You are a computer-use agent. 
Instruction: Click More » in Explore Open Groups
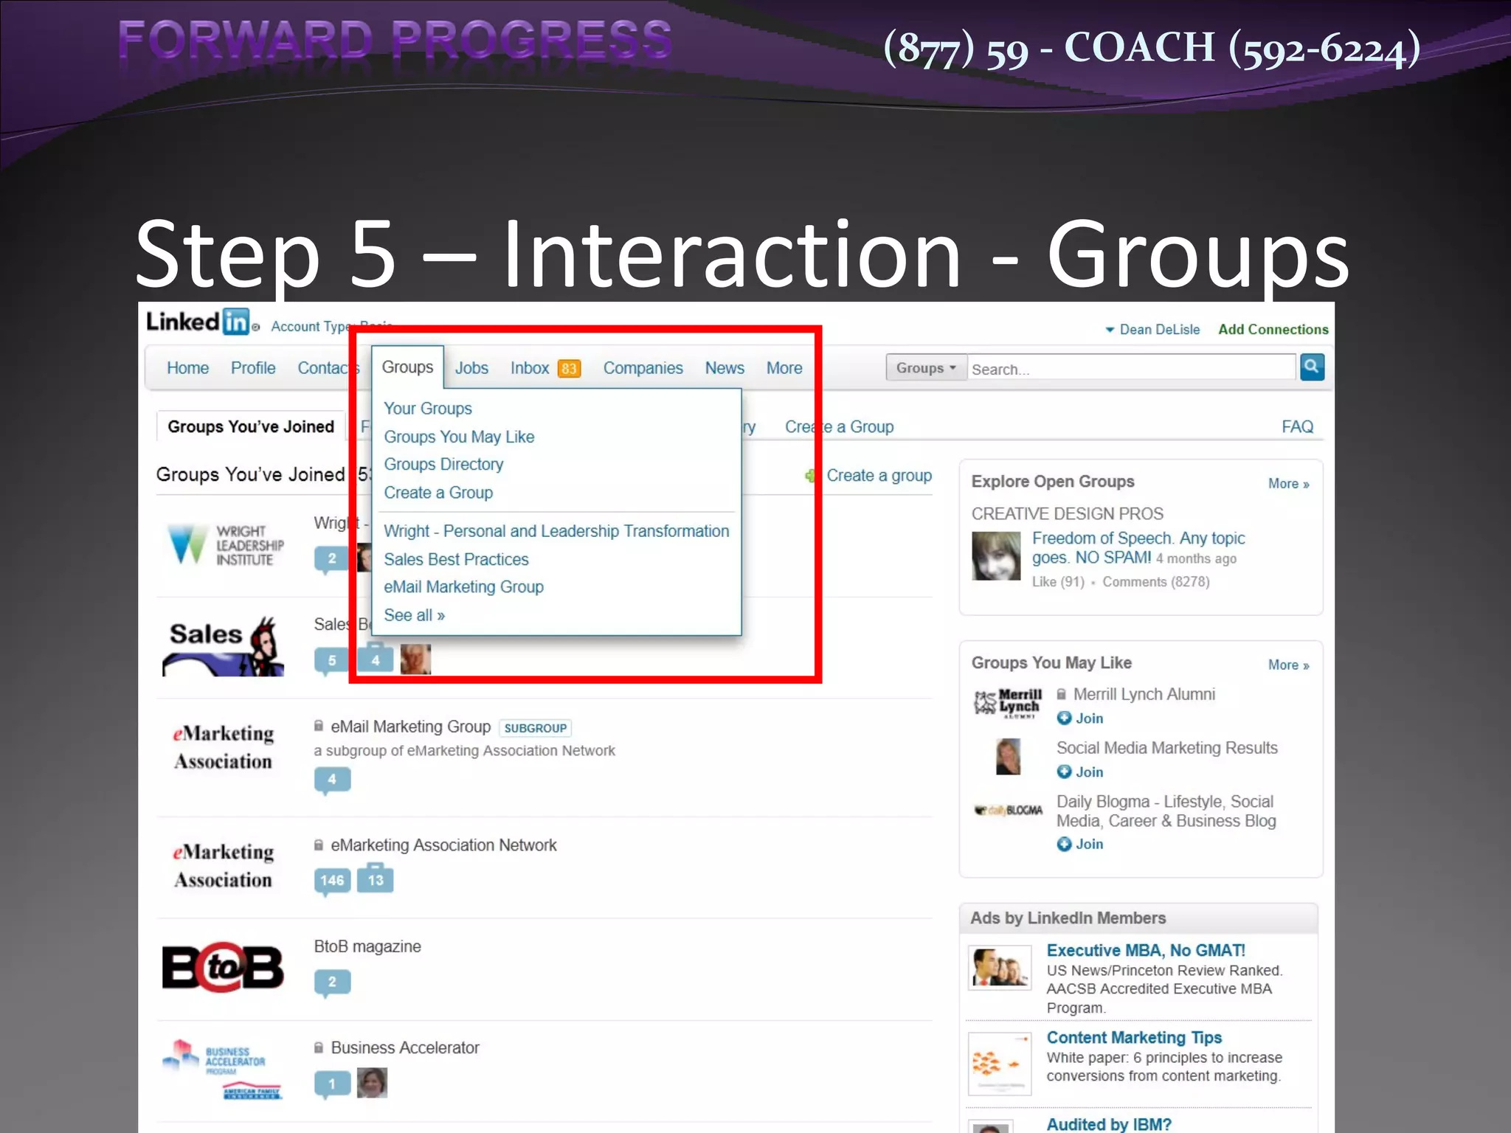[x=1288, y=484]
